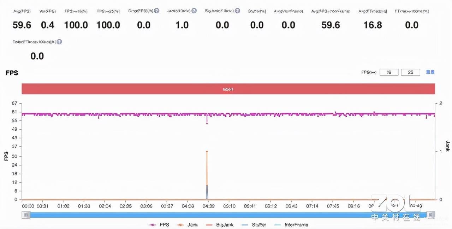Click the FPS>=25 value 100.0
The image size is (452, 229).
point(108,25)
